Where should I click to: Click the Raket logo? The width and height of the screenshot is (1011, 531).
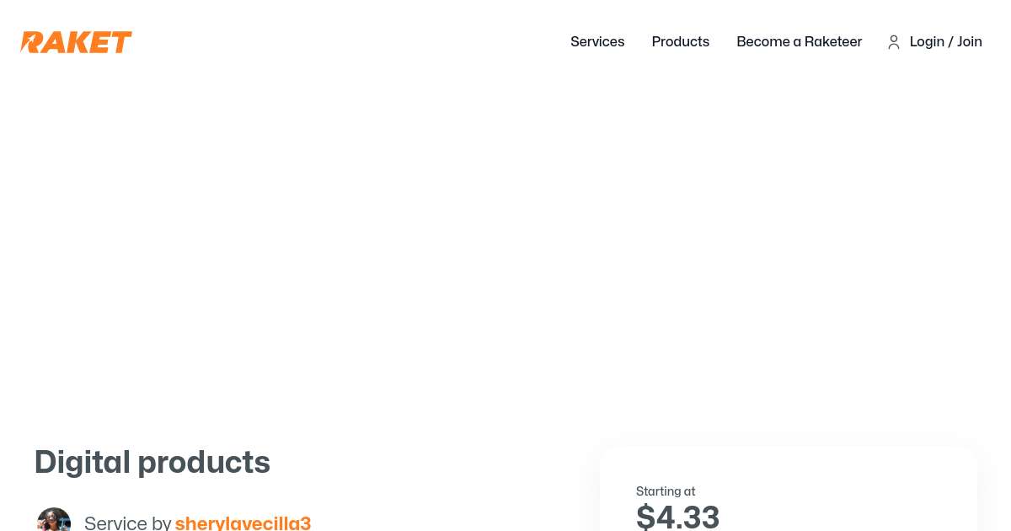click(76, 42)
